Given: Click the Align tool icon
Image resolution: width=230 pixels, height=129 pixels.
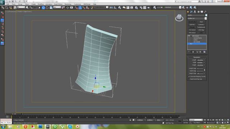Looking at the screenshot, I should pos(115,8).
